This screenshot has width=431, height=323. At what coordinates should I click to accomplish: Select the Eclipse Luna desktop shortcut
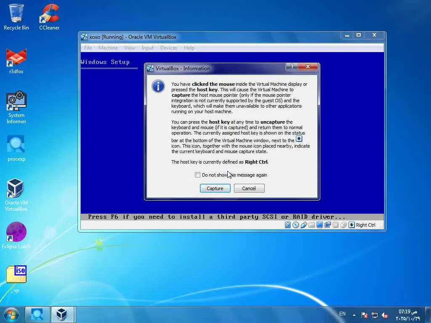click(x=16, y=236)
